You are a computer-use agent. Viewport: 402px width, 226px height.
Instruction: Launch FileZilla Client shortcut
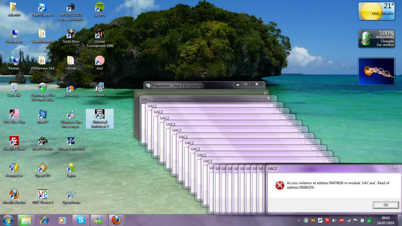coord(14,143)
